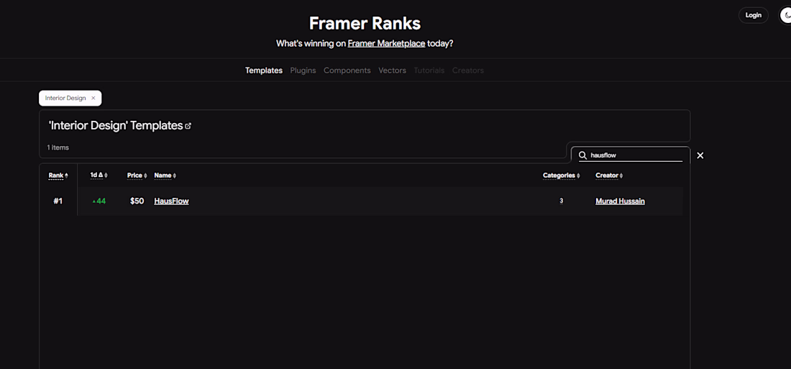Click the 'Interior Design' Templates heading

tap(116, 126)
